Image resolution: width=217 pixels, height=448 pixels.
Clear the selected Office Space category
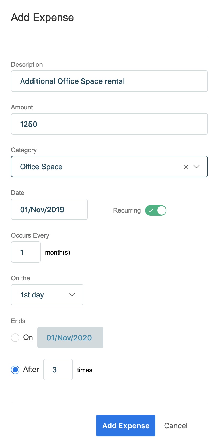point(186,167)
